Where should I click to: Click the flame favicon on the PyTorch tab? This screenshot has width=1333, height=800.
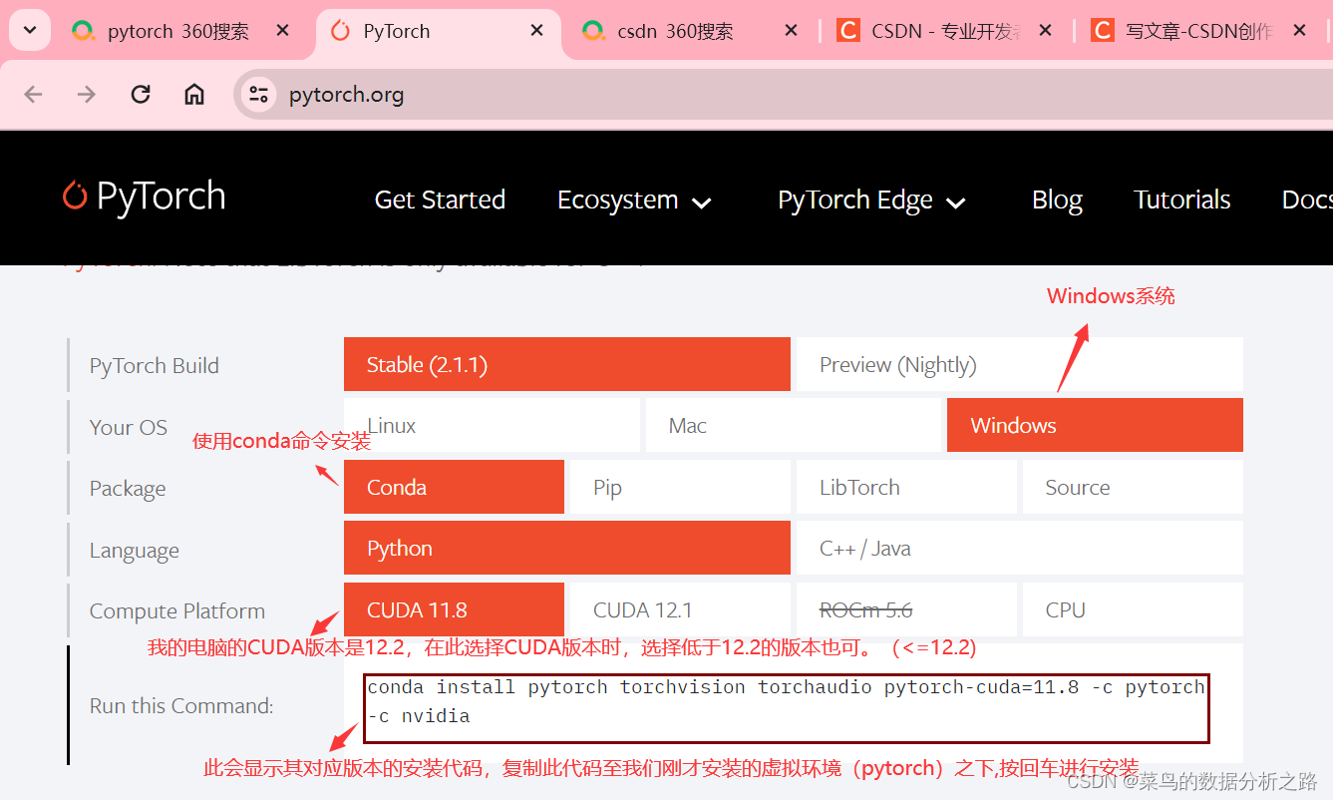(x=338, y=31)
